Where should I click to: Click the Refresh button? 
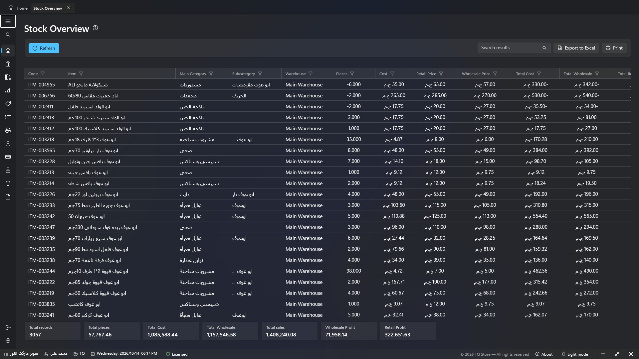tap(44, 48)
